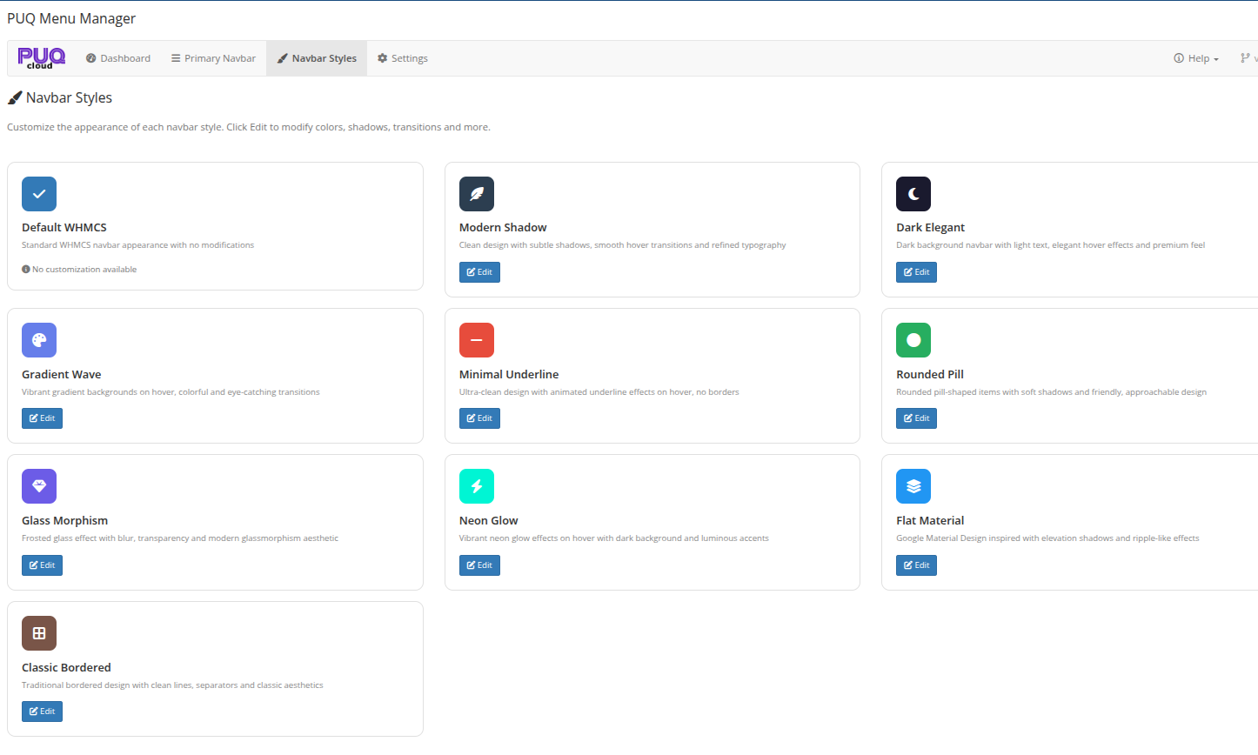Viewport: 1258px width, 755px height.
Task: Click the PUQ cloud logo
Action: point(41,57)
